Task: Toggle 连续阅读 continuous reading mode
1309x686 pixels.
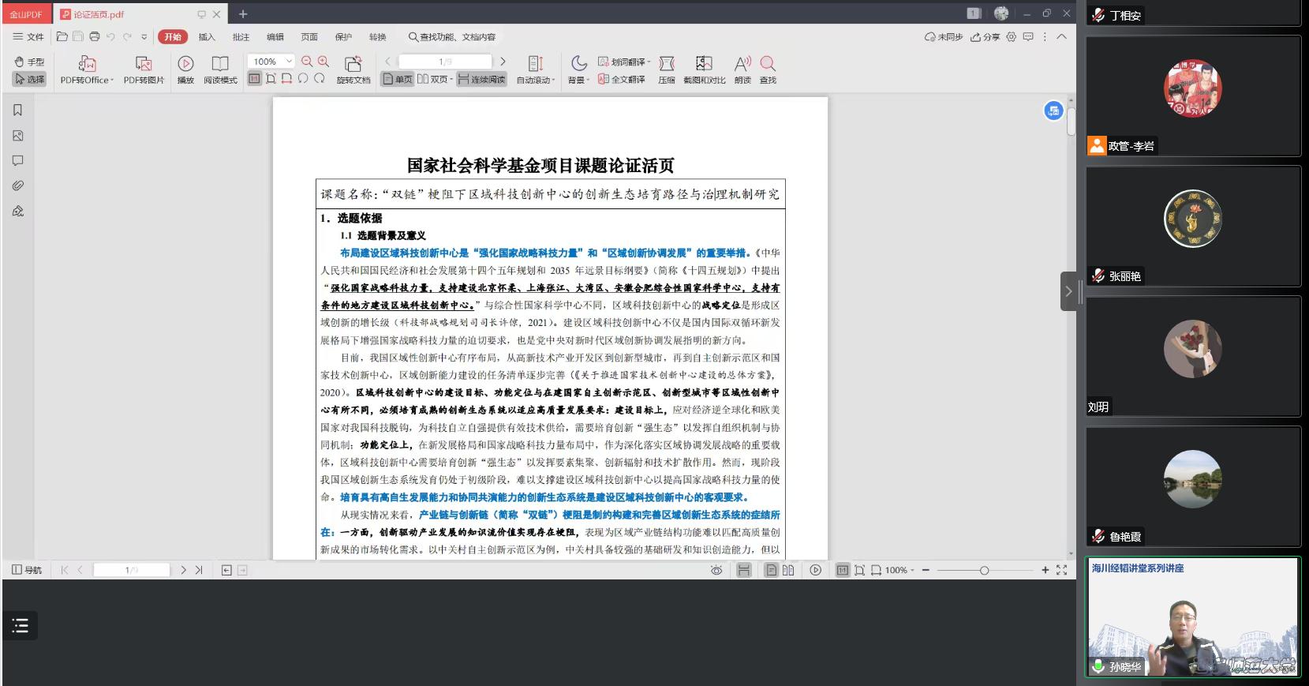Action: (x=481, y=79)
